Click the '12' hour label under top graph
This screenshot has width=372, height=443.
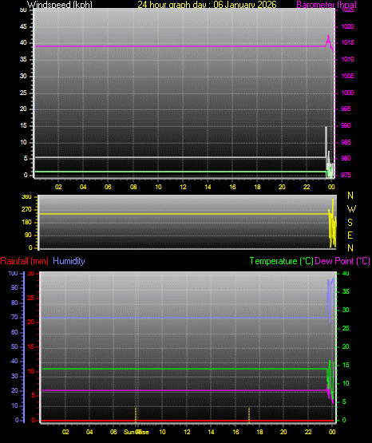(183, 187)
